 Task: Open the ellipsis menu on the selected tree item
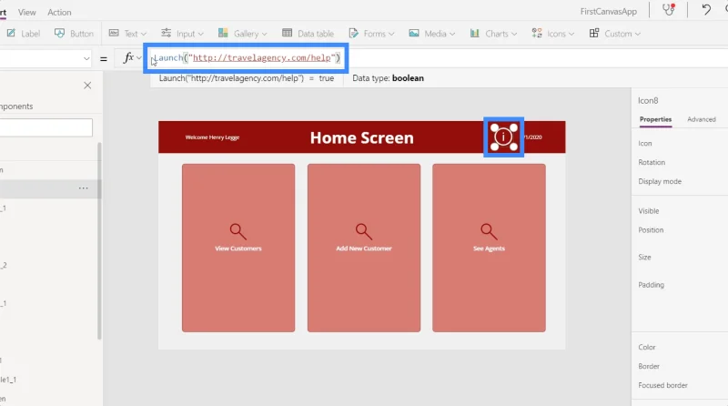point(83,188)
